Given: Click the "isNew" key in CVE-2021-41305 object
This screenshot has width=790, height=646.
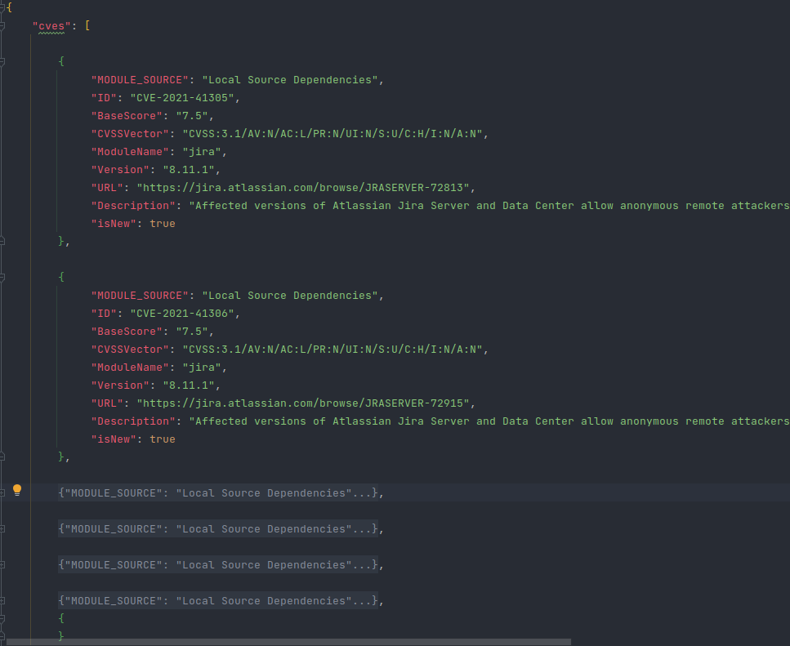Looking at the screenshot, I should (114, 224).
